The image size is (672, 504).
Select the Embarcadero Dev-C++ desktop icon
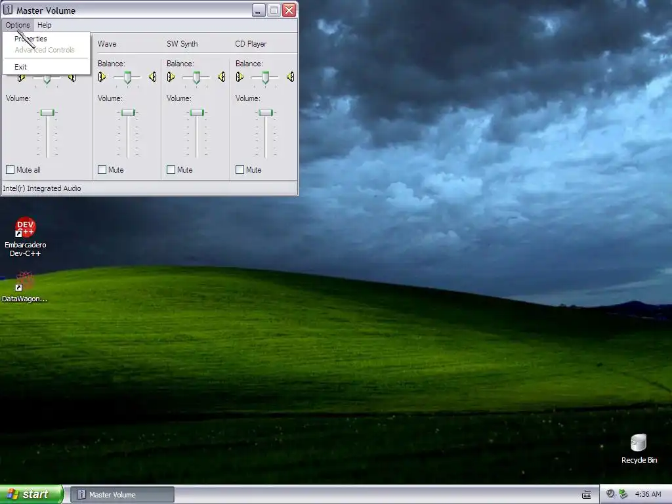click(x=26, y=236)
